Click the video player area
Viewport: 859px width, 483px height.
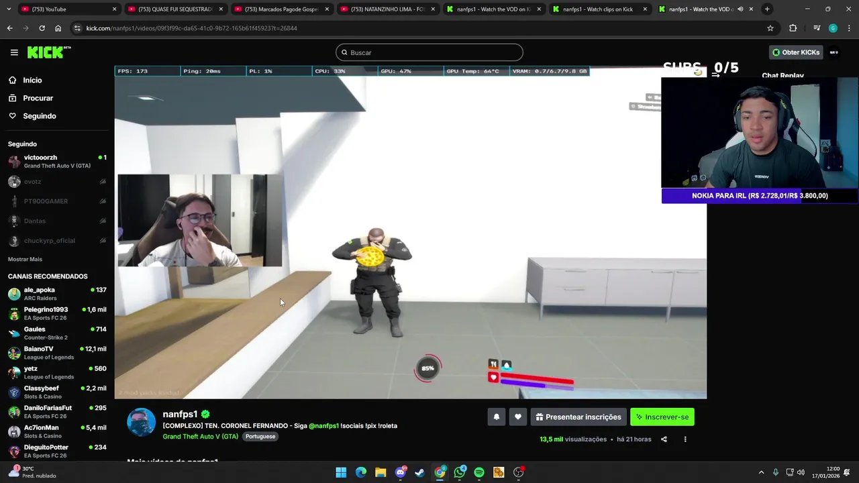pos(410,232)
